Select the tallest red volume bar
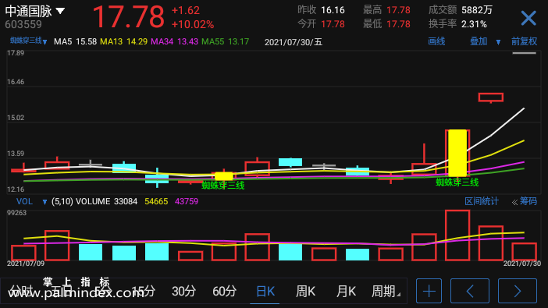The image size is (548, 308). 457,235
